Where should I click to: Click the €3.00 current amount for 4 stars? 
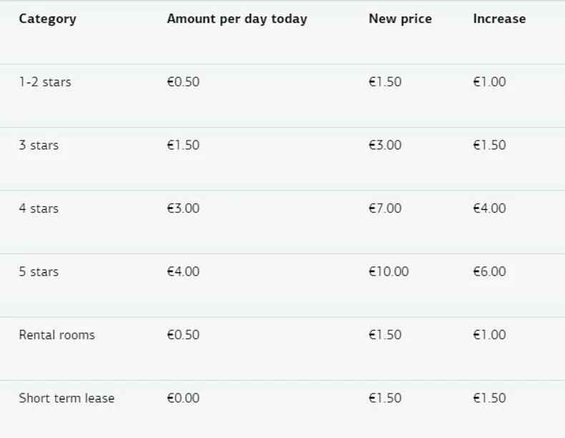[x=183, y=208]
